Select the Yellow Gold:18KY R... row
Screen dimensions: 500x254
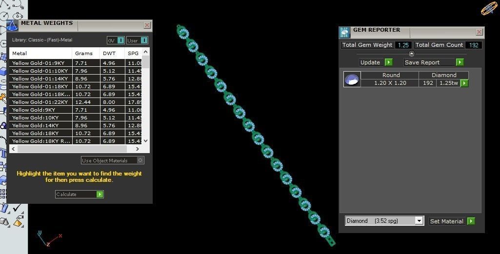click(76, 141)
